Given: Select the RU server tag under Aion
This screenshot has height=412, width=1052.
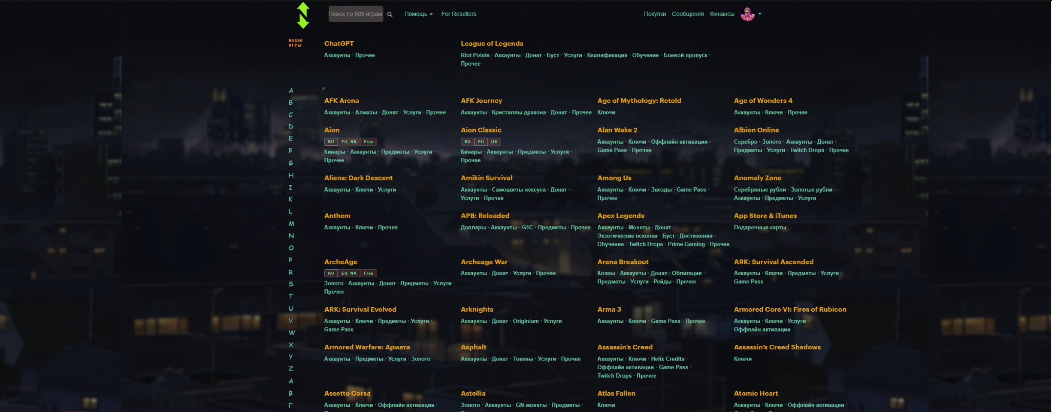Looking at the screenshot, I should 331,142.
